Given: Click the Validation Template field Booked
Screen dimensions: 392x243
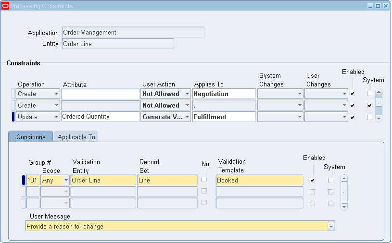Looking at the screenshot, I should point(260,180).
